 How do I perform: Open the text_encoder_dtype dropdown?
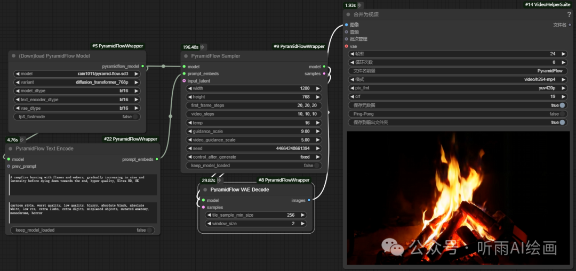tap(77, 100)
